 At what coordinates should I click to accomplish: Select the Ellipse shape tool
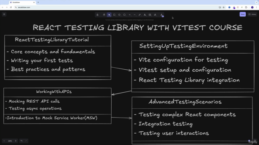tap(124, 15)
